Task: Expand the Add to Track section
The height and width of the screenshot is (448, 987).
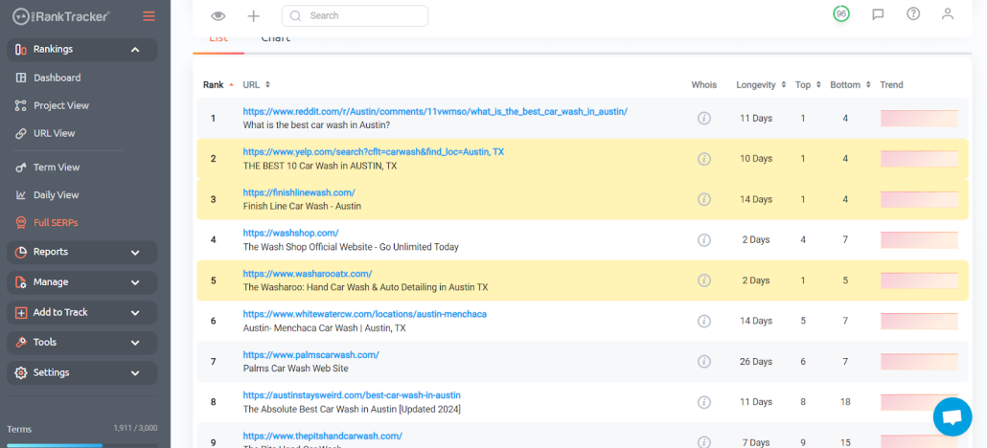Action: 81,313
